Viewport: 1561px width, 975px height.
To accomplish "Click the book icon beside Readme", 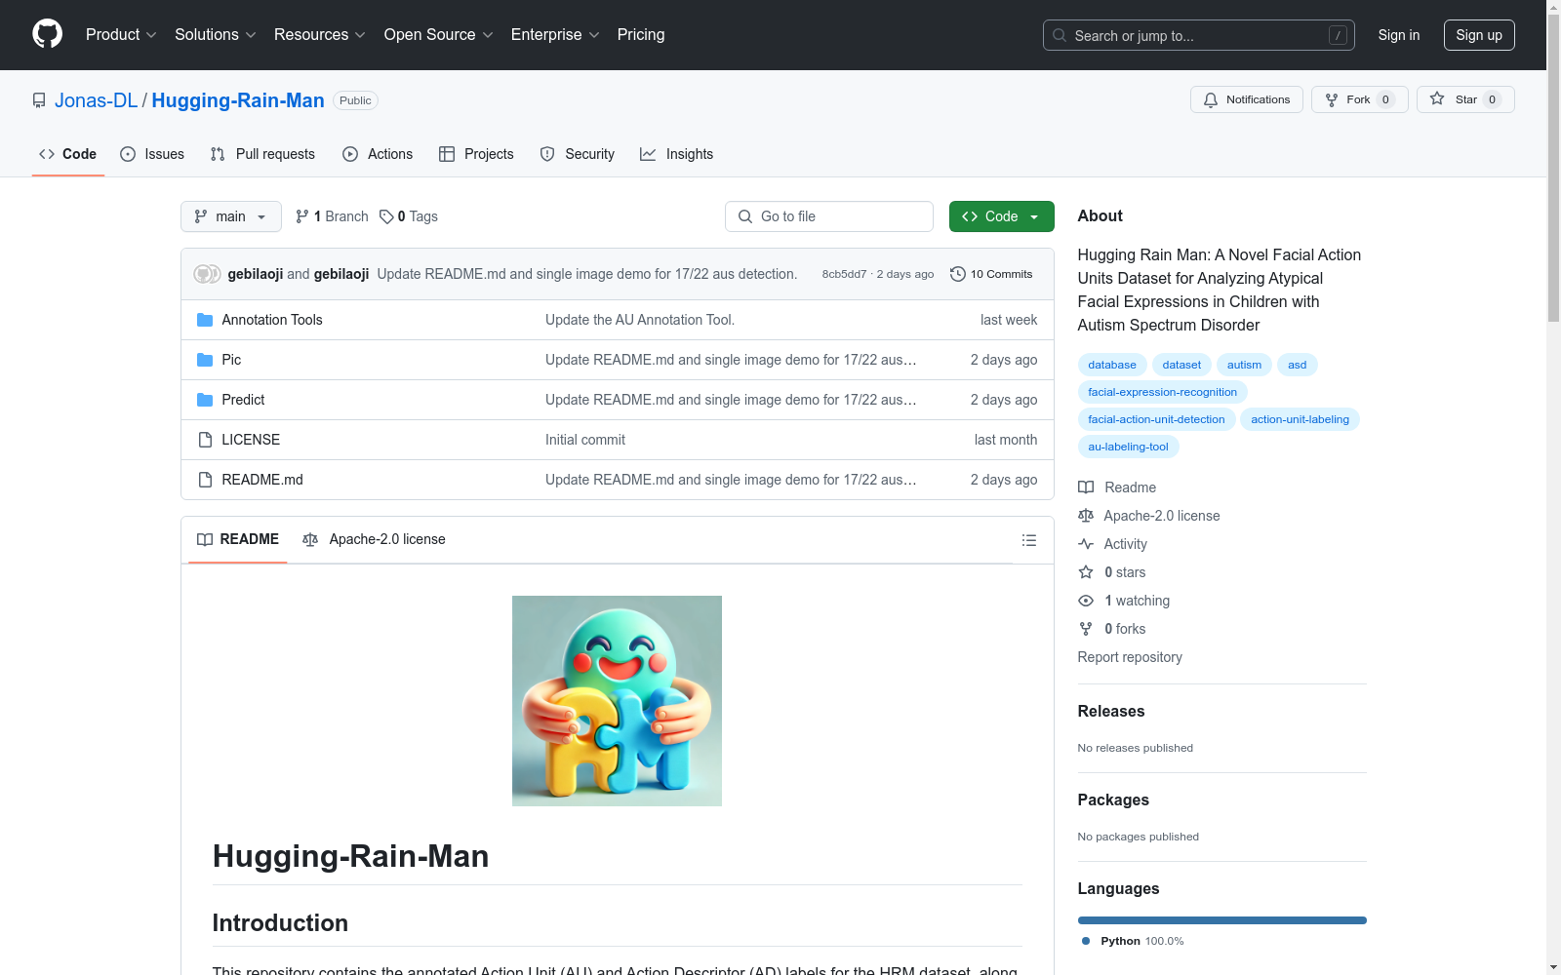I will click(1086, 487).
